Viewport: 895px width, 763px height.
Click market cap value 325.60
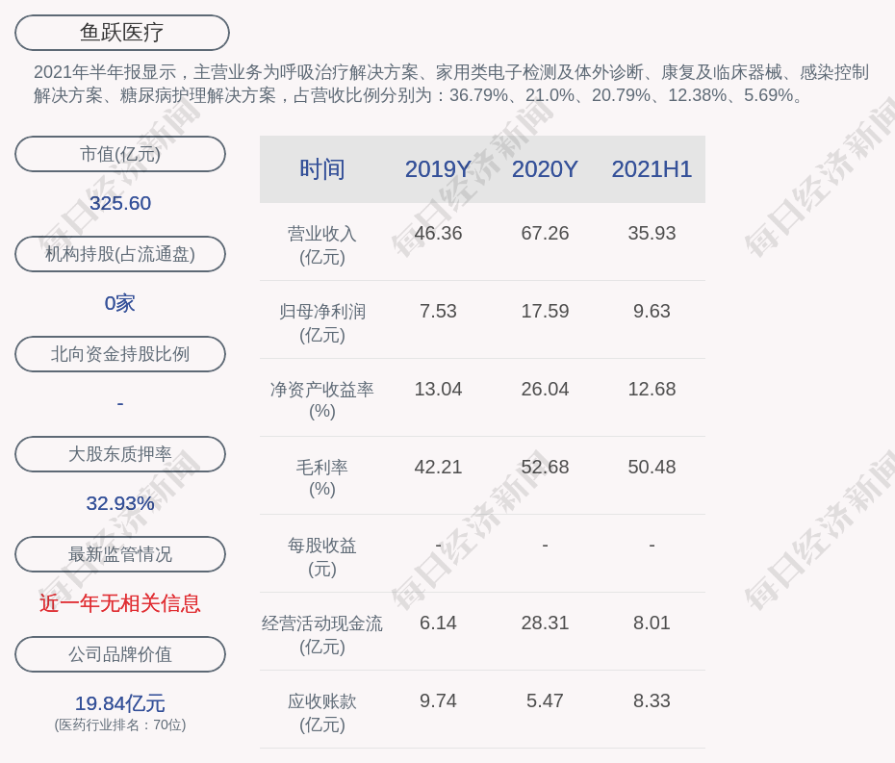pos(120,203)
